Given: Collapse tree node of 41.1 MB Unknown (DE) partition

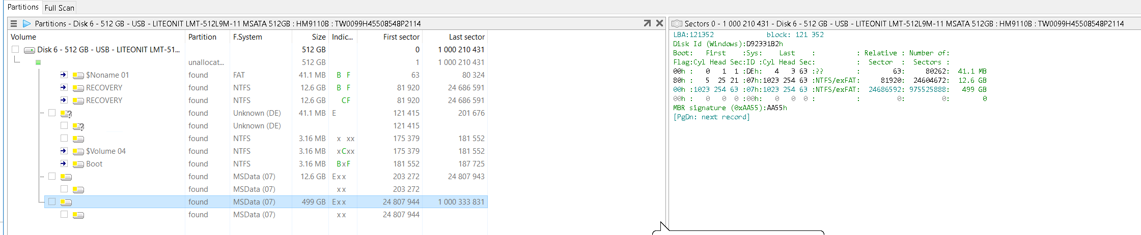Looking at the screenshot, I should pyautogui.click(x=42, y=113).
